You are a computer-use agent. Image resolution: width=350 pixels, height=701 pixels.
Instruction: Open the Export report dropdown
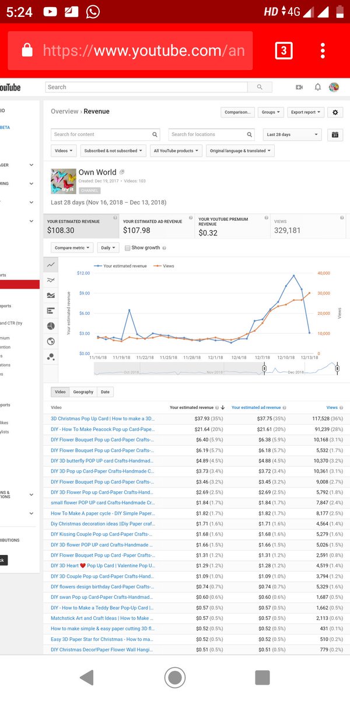coord(306,112)
